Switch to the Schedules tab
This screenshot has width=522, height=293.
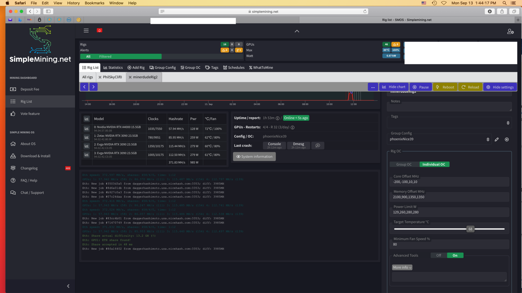[x=234, y=68]
